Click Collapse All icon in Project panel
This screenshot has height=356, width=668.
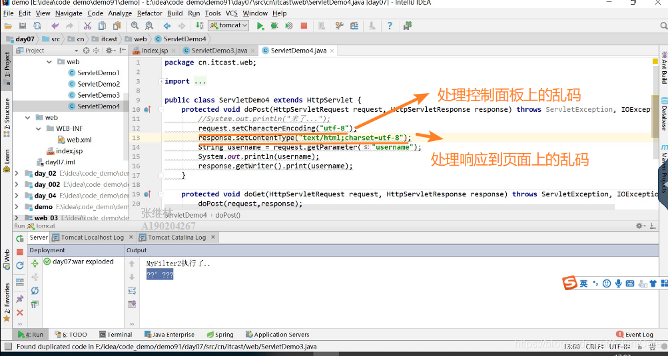(x=96, y=51)
